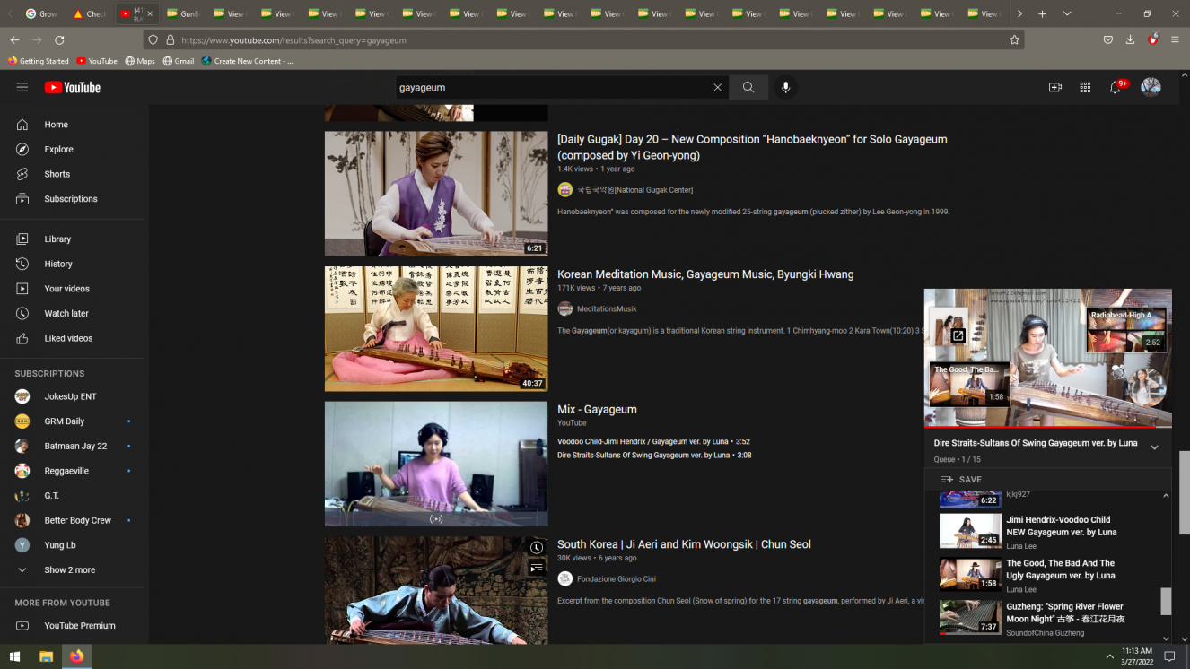Viewport: 1190px width, 669px height.
Task: Open the Create video camera icon
Action: tap(1055, 87)
